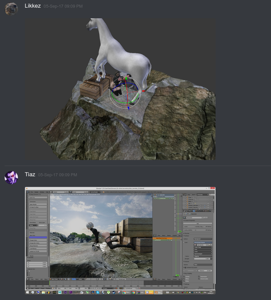Open DAZ Studio from the taskbar
The width and height of the screenshot is (271, 300).
coord(54,292)
